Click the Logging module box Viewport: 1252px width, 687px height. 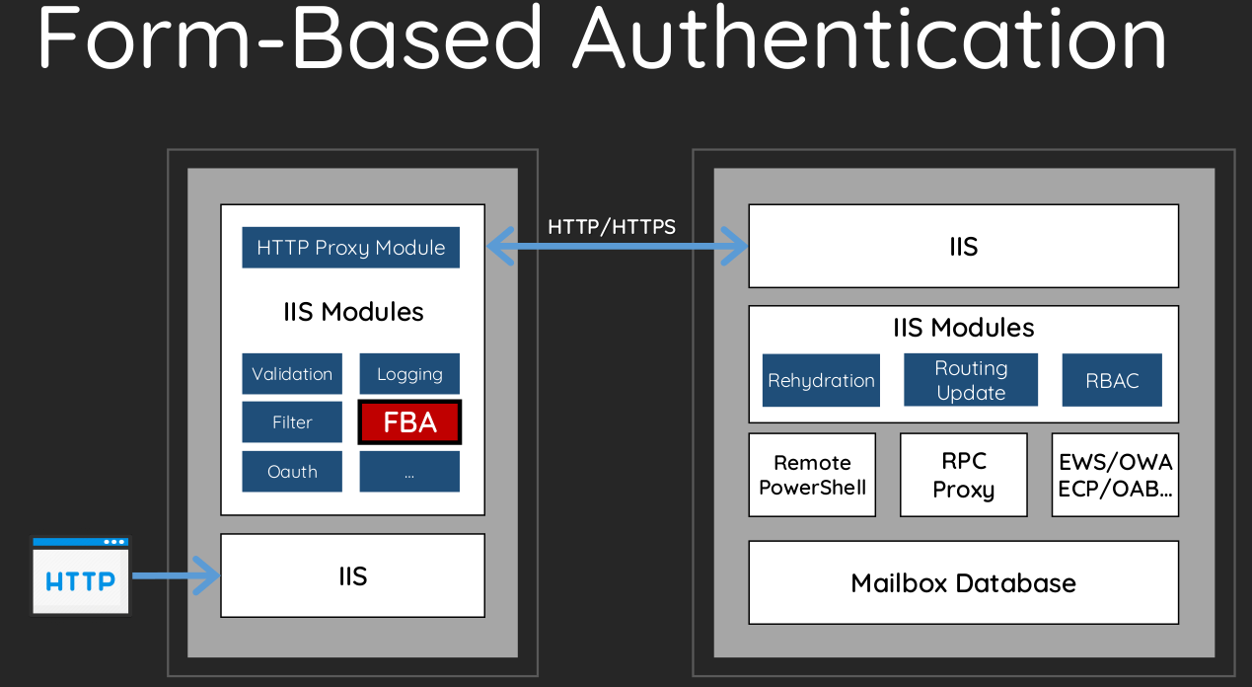409,374
